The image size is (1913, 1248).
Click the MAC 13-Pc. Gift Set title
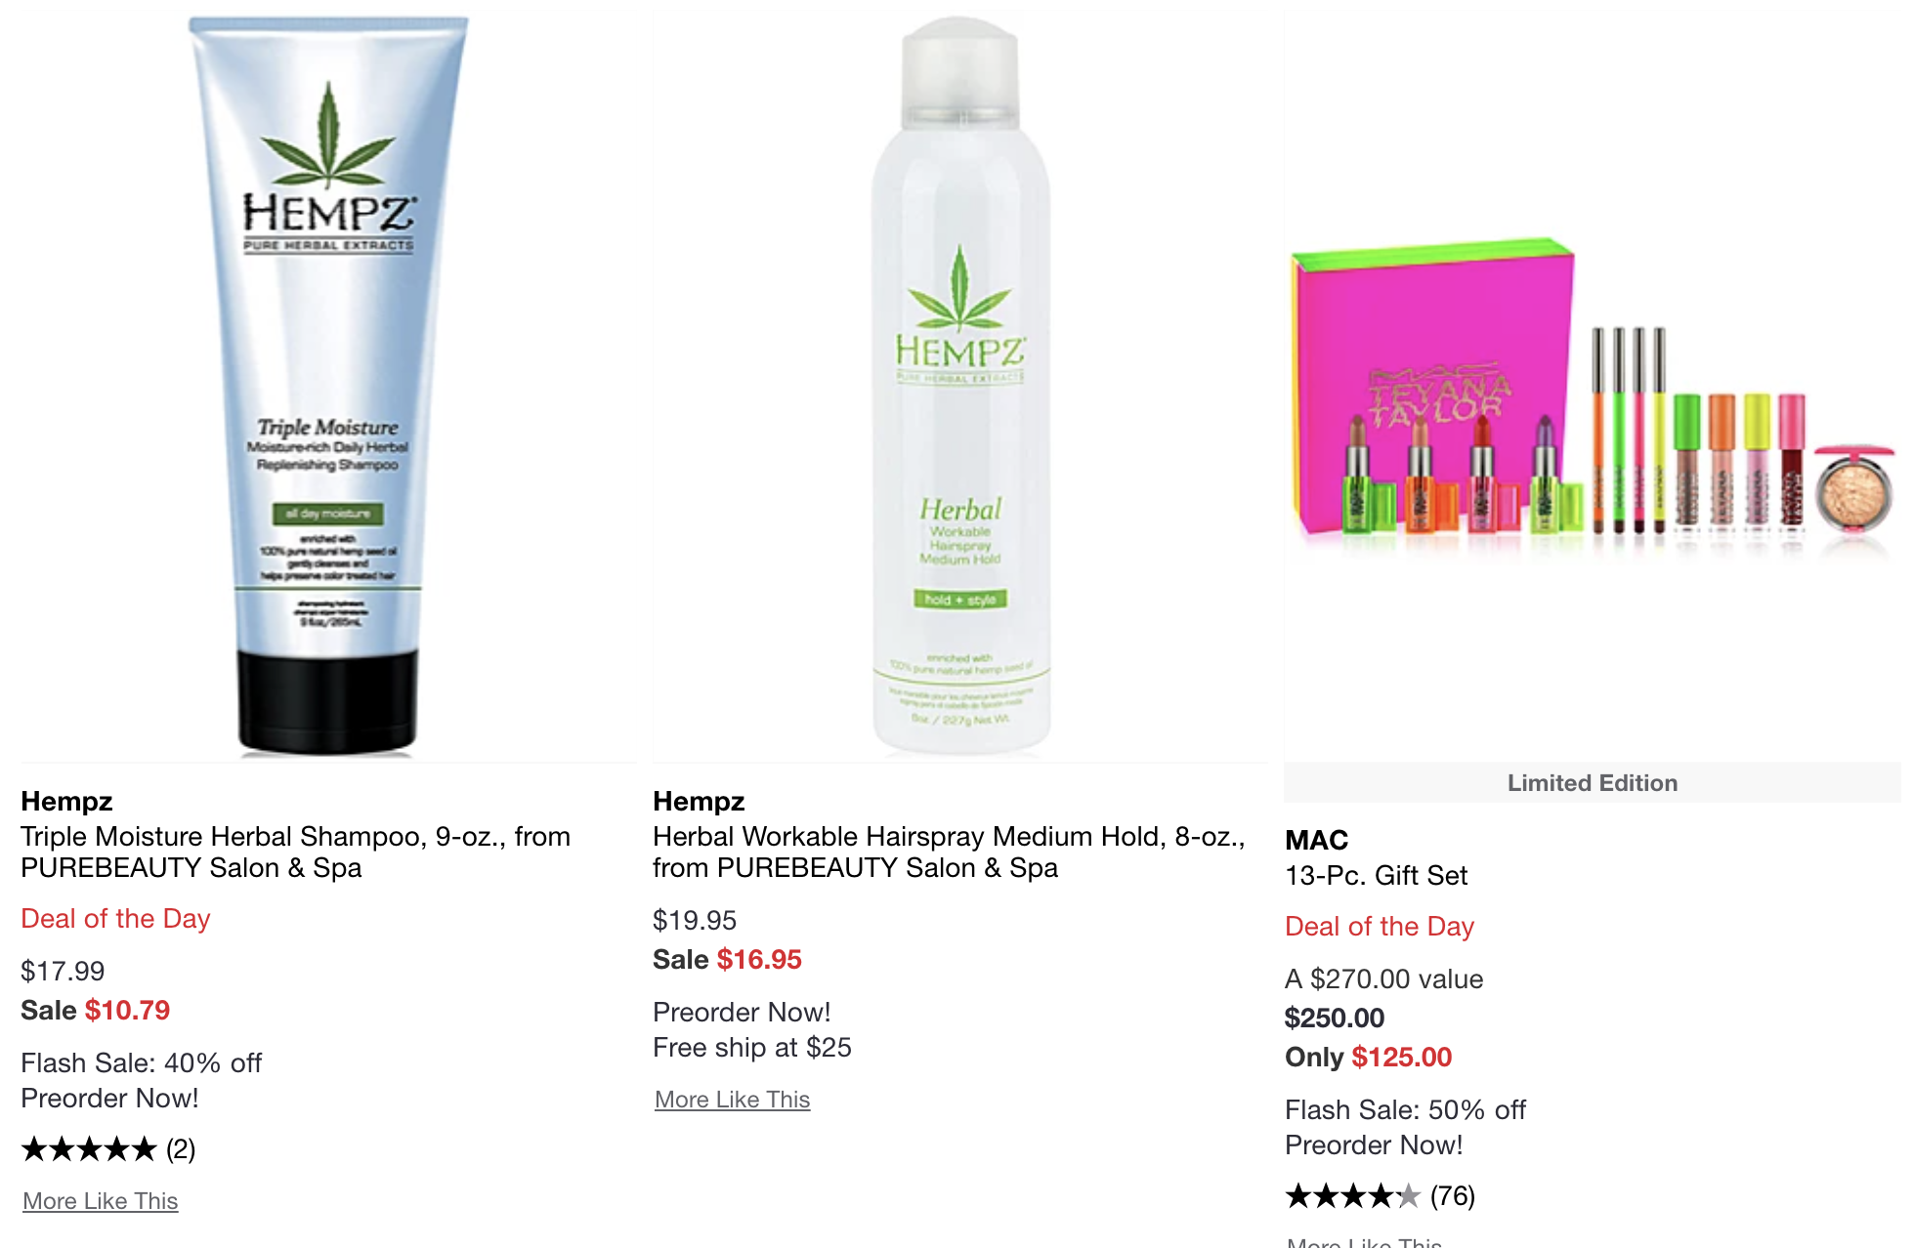tap(1376, 875)
